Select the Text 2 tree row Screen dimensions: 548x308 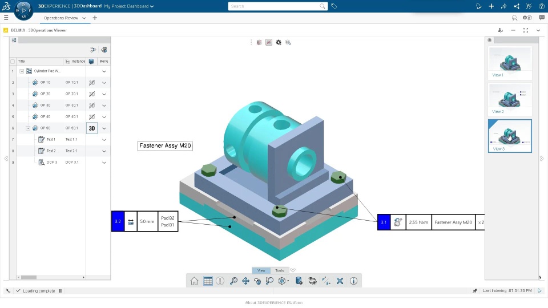(x=60, y=151)
